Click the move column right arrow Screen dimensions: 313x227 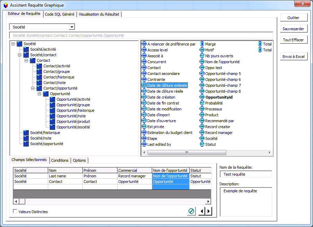[x=208, y=211]
